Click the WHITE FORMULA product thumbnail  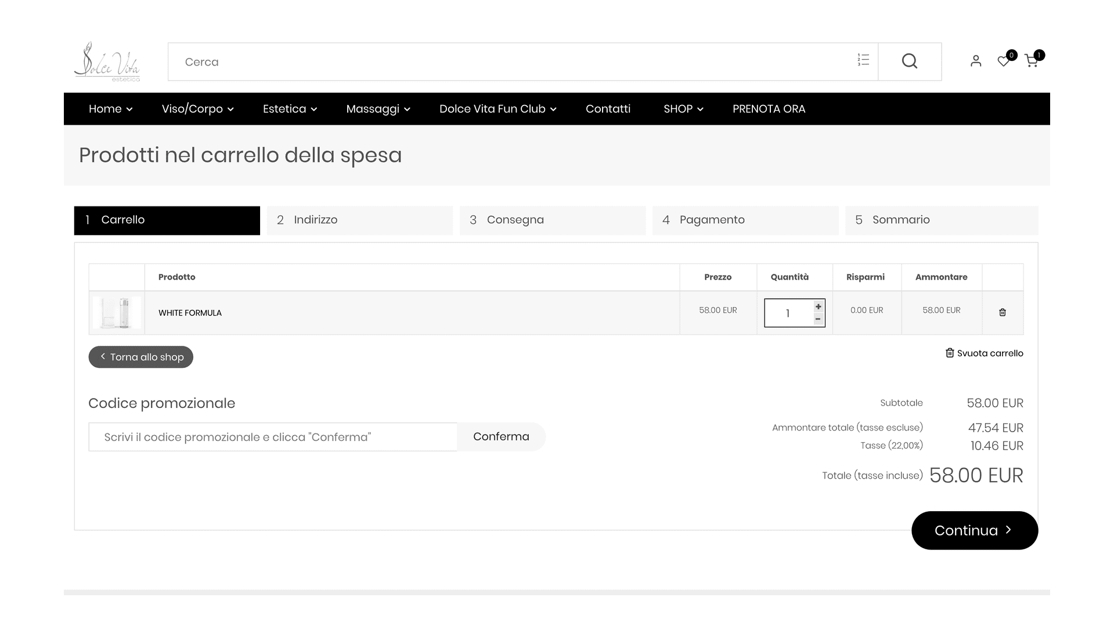tap(117, 313)
